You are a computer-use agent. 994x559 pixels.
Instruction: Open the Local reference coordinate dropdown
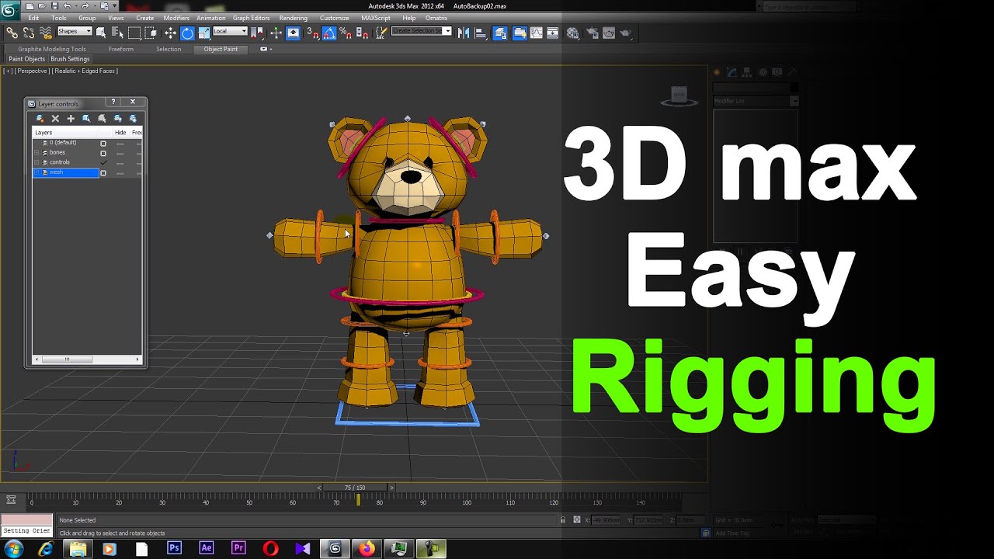(x=230, y=32)
